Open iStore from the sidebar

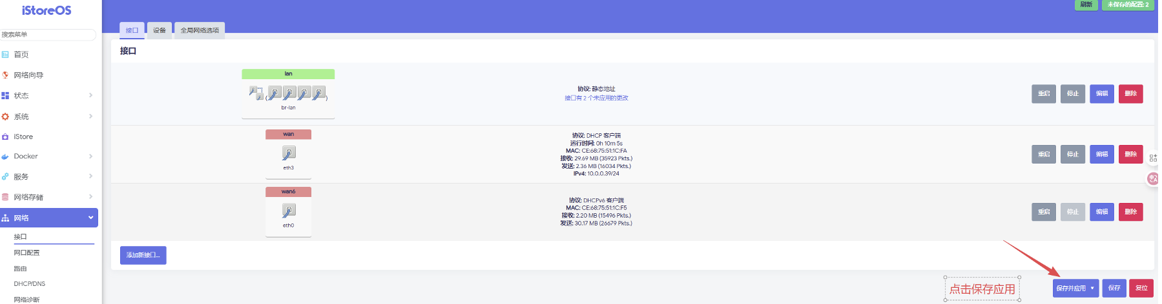point(23,137)
